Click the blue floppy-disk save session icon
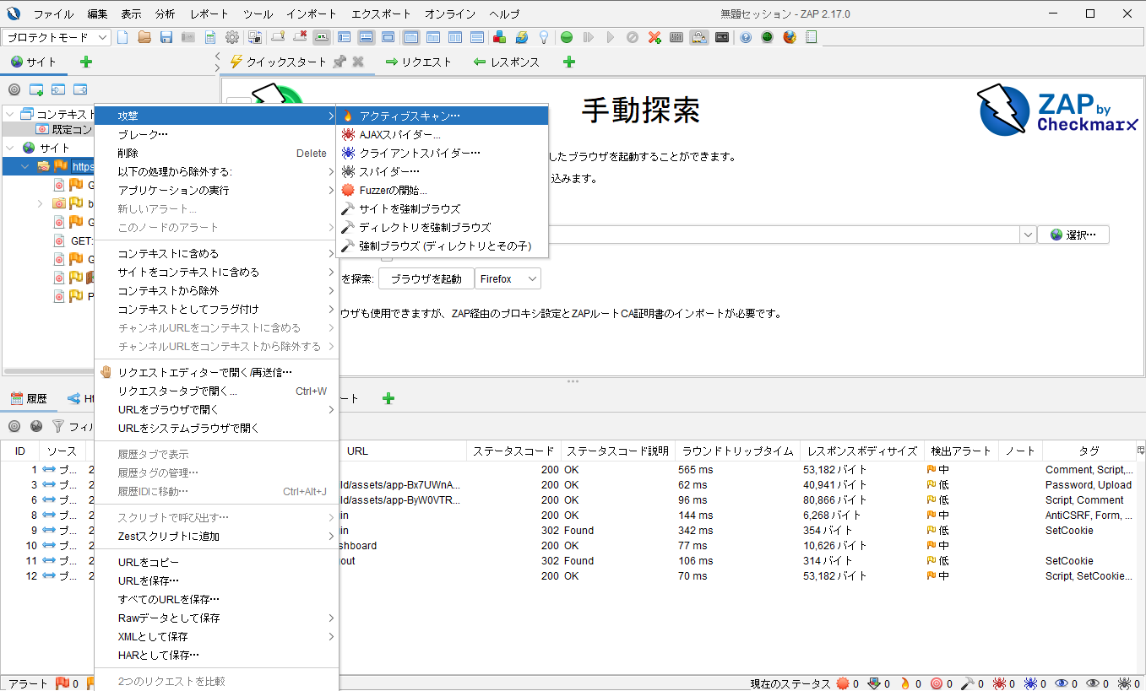 166,37
